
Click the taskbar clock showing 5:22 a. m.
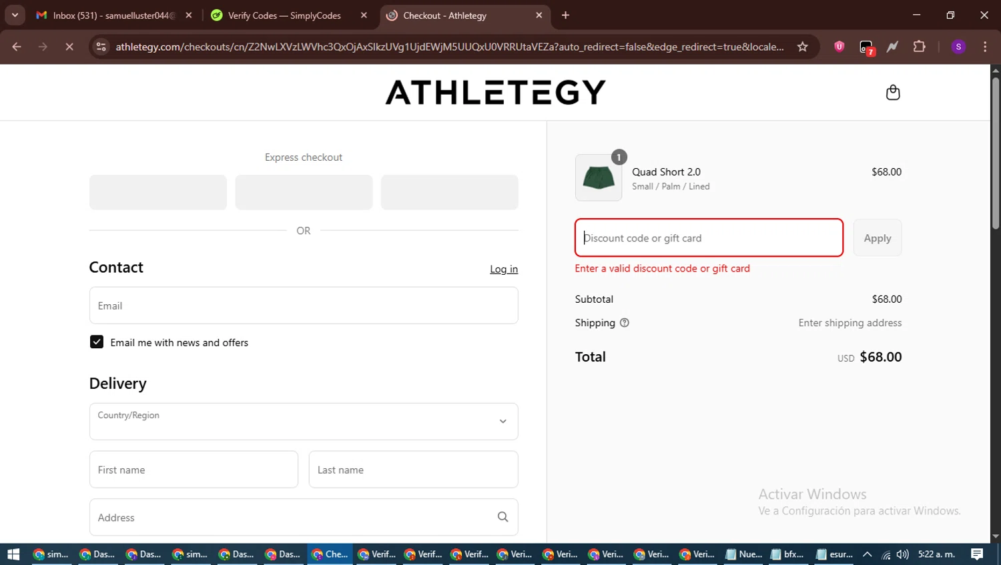(936, 554)
